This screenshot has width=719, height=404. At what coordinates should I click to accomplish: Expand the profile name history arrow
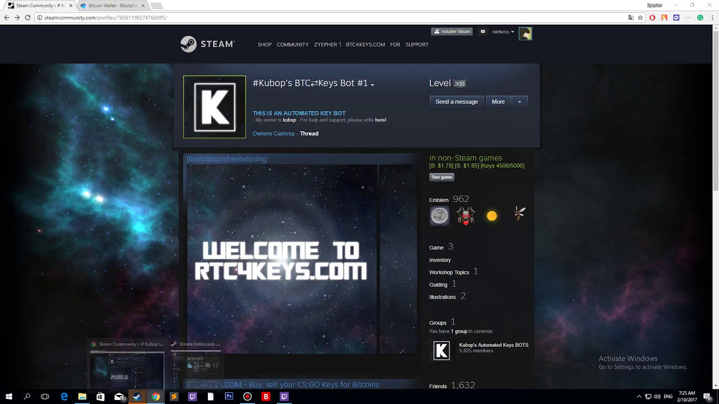point(372,85)
